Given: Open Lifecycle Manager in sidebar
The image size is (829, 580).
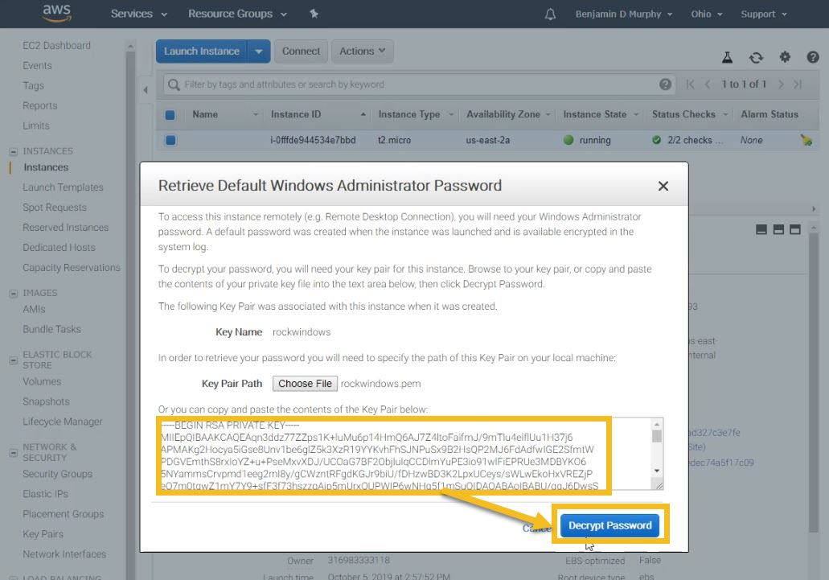Looking at the screenshot, I should [x=63, y=422].
